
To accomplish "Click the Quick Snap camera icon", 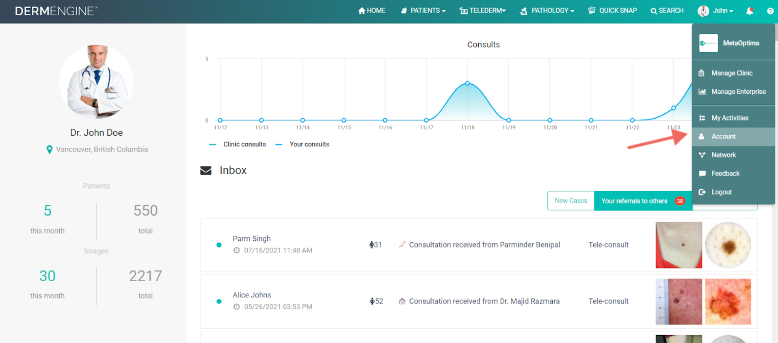I will pos(592,11).
